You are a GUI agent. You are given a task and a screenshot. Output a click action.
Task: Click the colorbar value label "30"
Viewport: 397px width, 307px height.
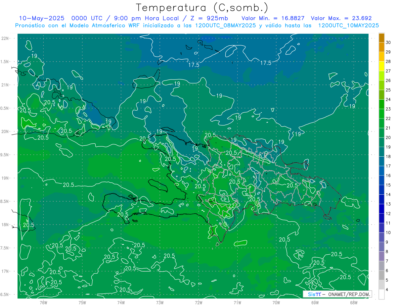pos(388,42)
